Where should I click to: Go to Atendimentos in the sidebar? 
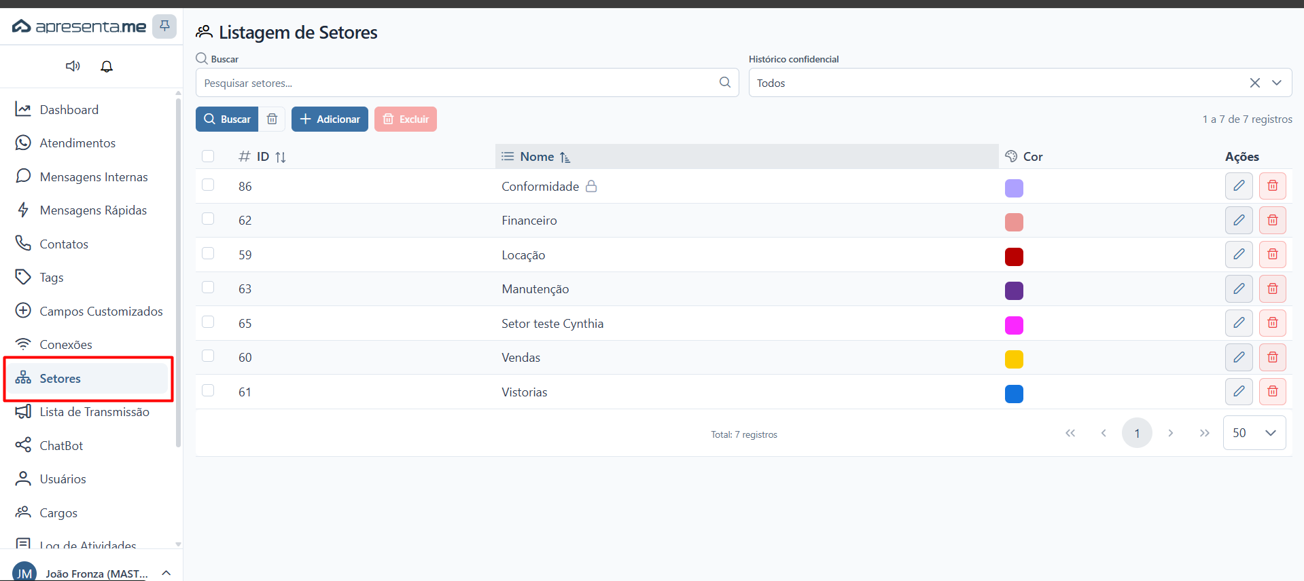(88, 143)
